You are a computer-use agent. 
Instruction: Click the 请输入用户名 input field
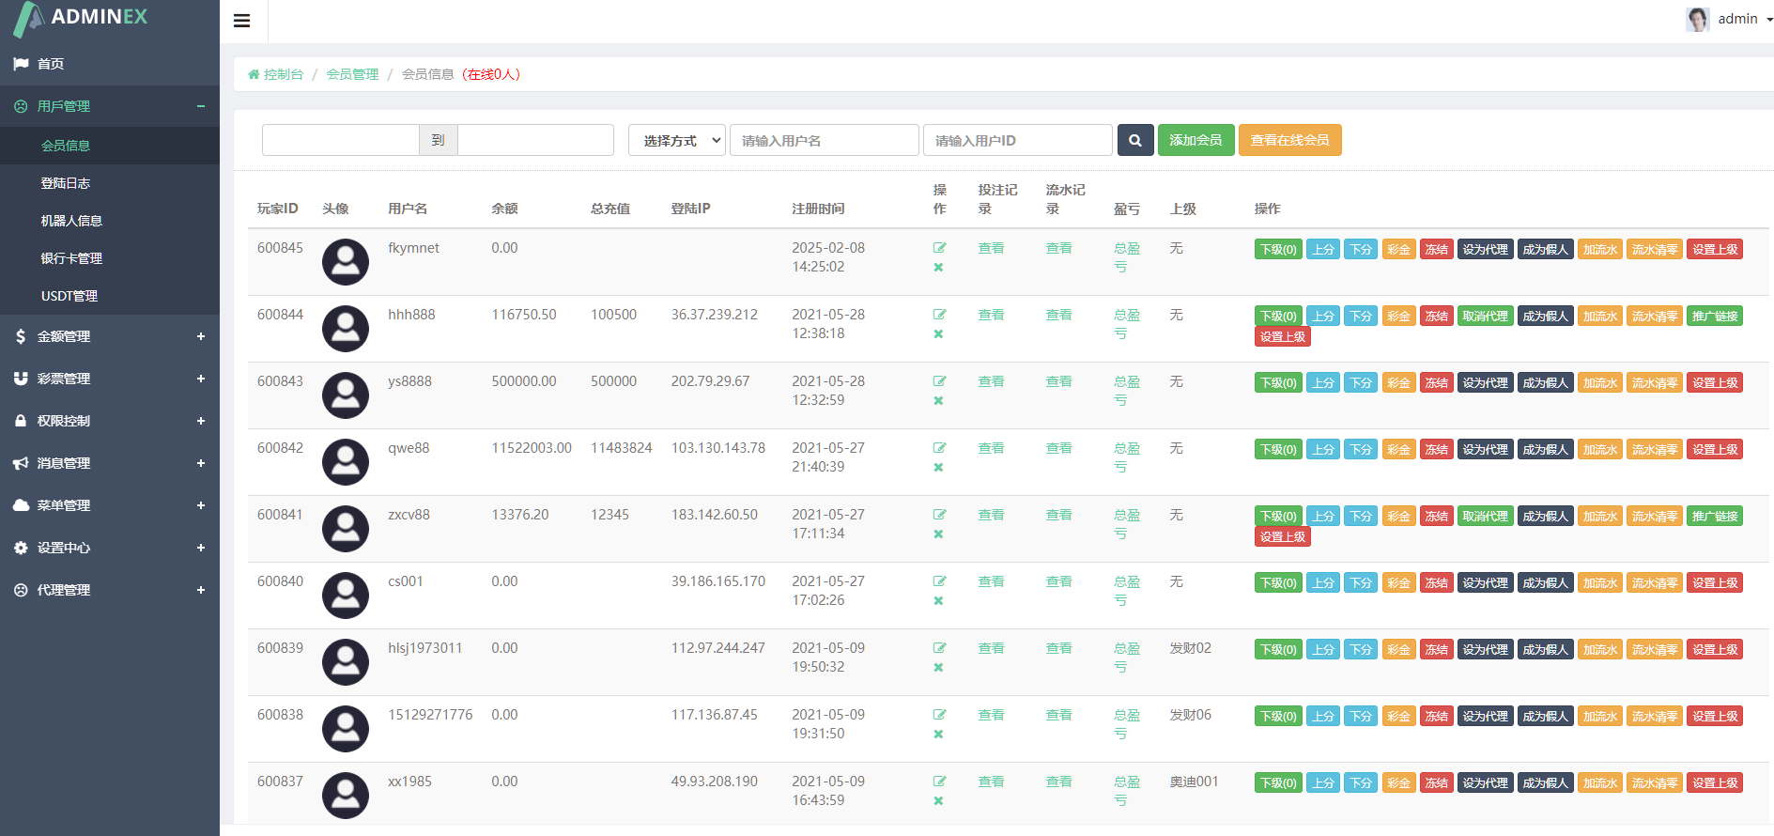[x=824, y=140]
